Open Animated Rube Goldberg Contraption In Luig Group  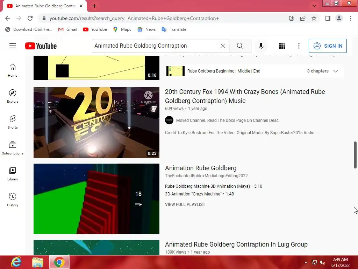click(x=236, y=244)
